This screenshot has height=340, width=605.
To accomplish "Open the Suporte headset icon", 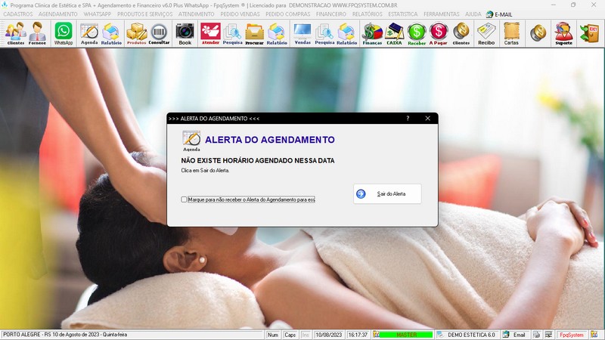I will click(x=563, y=33).
